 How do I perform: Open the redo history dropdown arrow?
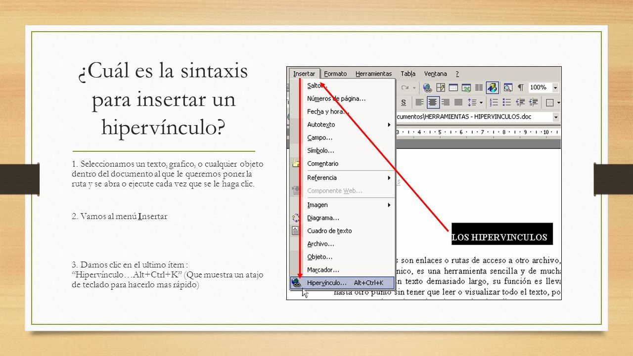pyautogui.click(x=414, y=88)
